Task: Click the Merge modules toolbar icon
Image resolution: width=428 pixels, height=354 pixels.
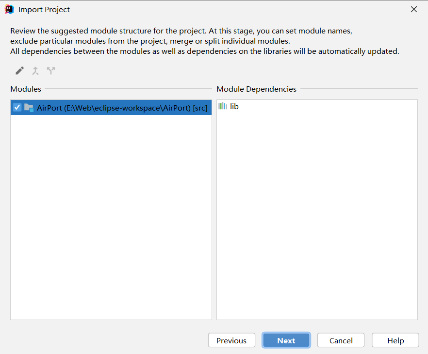Action: tap(35, 70)
